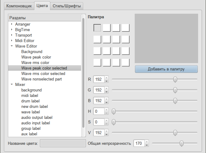
Task: Select Wave rms color entry
Action: [35, 63]
